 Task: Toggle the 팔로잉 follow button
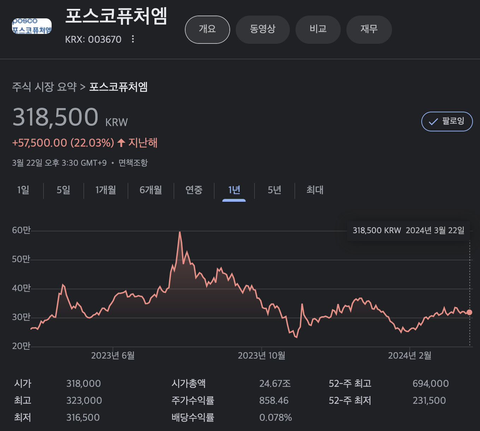447,122
